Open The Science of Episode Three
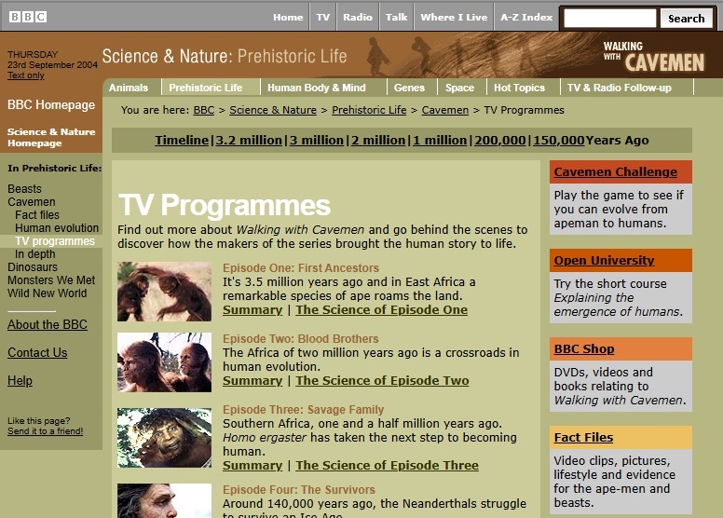The image size is (723, 518). tap(387, 466)
